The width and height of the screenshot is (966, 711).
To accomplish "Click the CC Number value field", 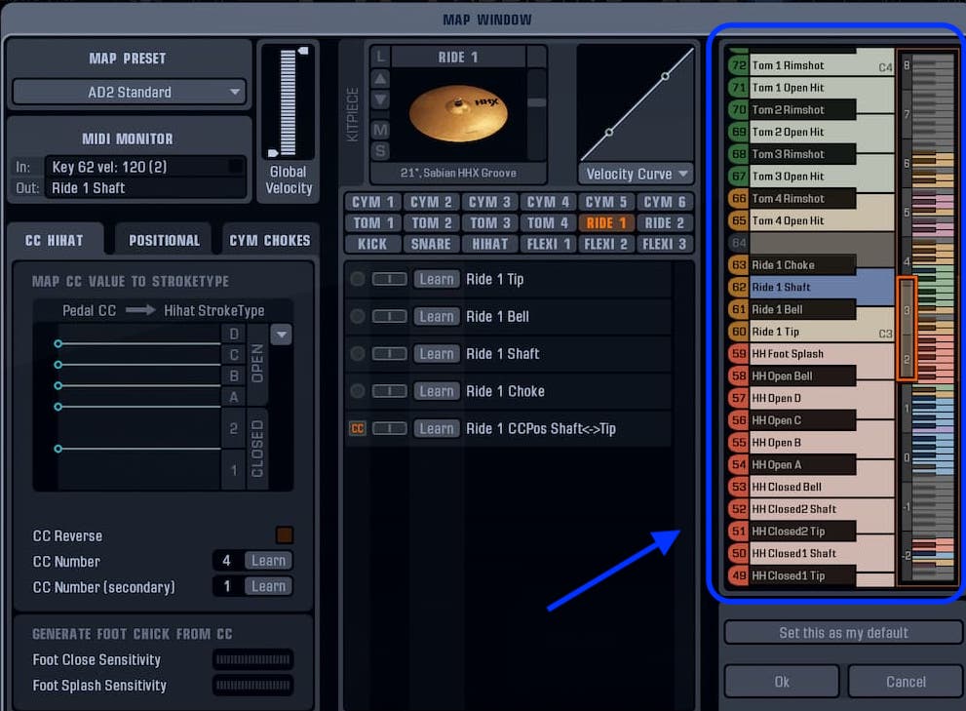I will 228,561.
